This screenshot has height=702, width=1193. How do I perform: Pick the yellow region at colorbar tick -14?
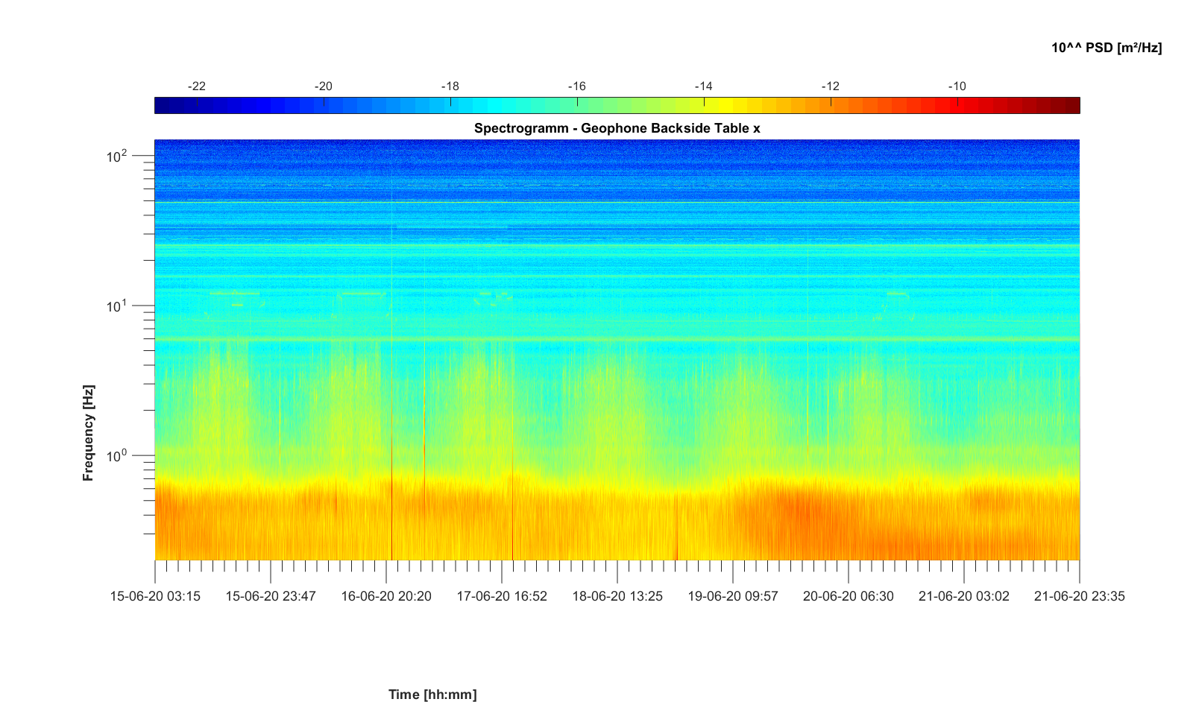704,106
